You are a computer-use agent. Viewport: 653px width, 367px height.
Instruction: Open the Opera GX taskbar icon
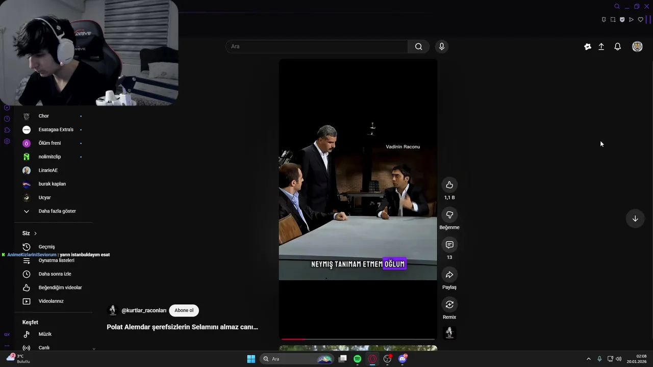tap(372, 359)
